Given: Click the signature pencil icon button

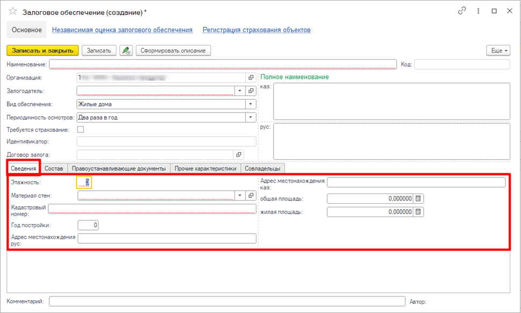Looking at the screenshot, I should click(126, 50).
